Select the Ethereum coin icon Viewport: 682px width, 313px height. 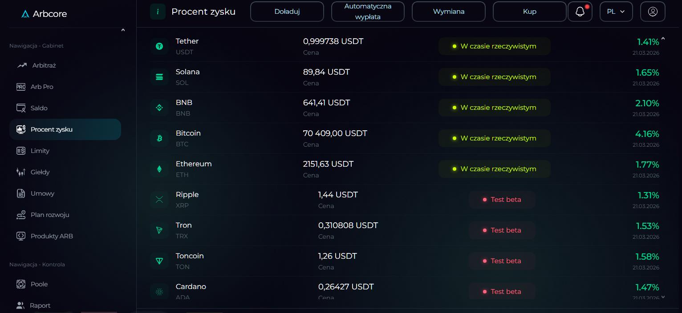point(159,169)
